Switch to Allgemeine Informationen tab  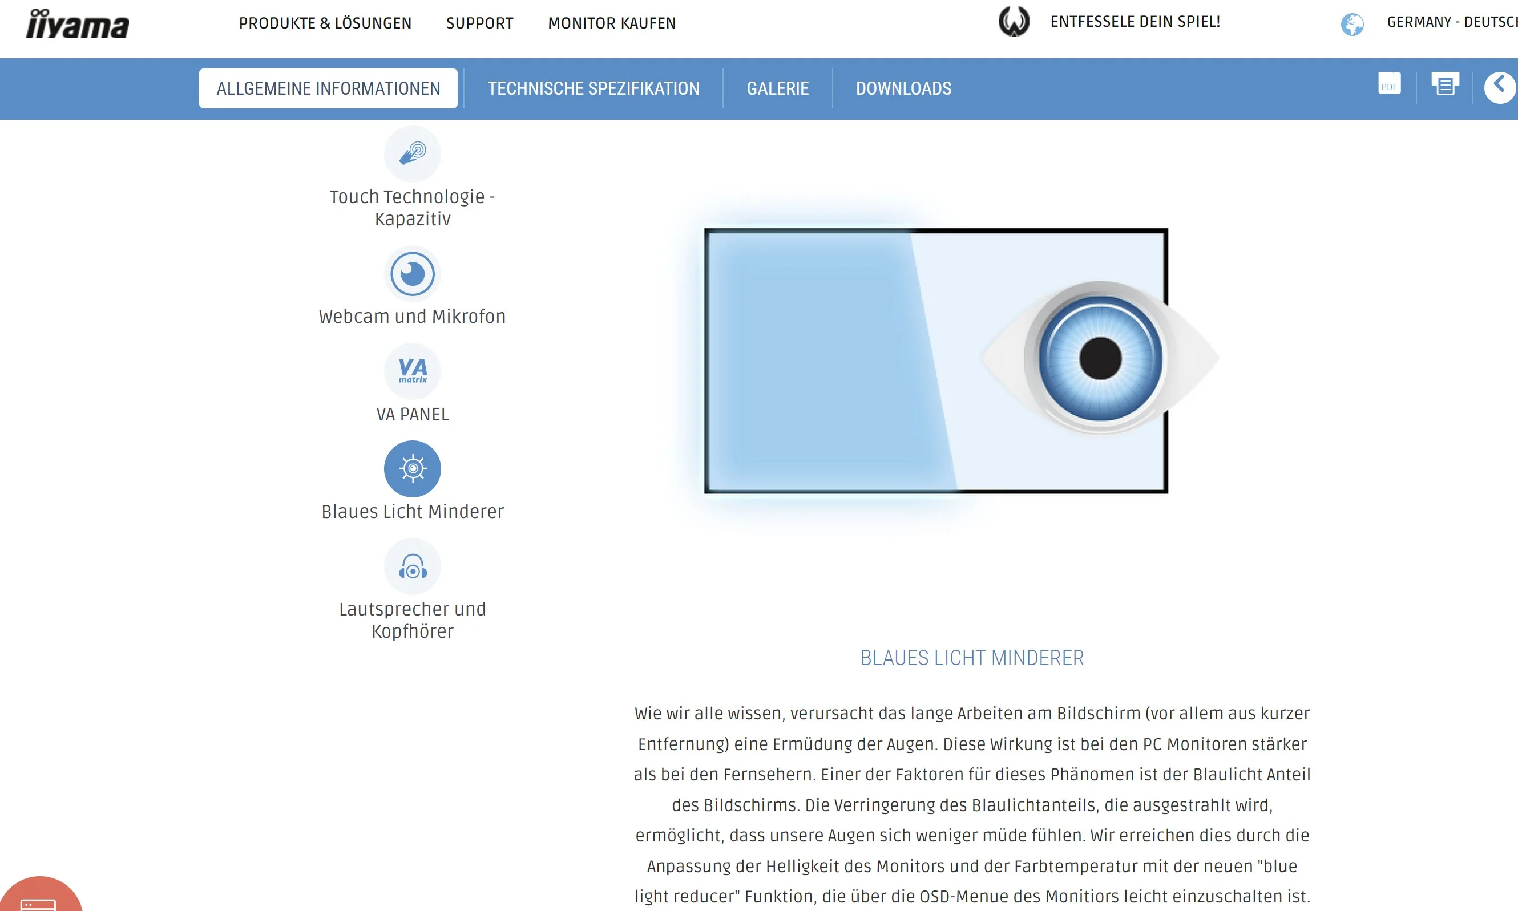pos(329,88)
